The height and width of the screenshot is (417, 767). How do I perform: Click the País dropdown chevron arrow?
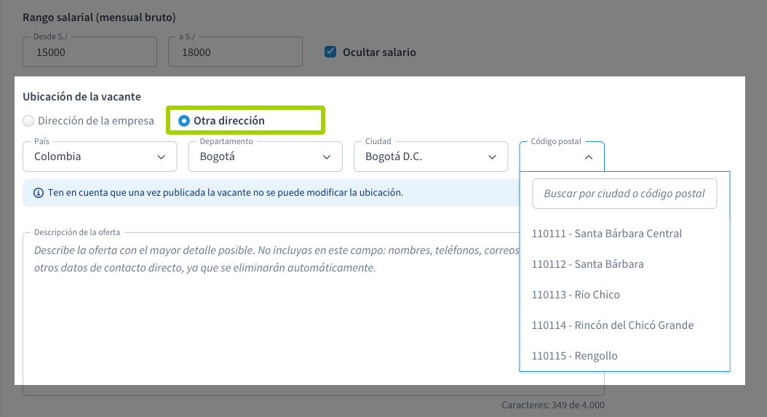pyautogui.click(x=161, y=156)
